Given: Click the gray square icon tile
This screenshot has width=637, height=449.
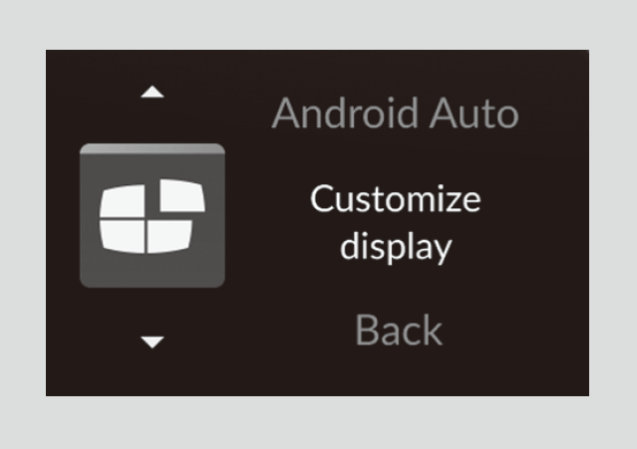Looking at the screenshot, I should pyautogui.click(x=153, y=216).
